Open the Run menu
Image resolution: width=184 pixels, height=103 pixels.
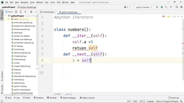[x=47, y=2]
